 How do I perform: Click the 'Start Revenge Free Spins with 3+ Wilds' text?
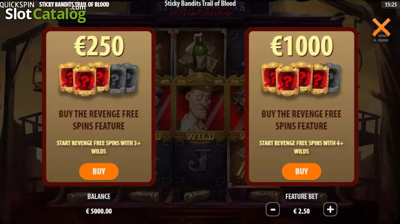(99, 147)
